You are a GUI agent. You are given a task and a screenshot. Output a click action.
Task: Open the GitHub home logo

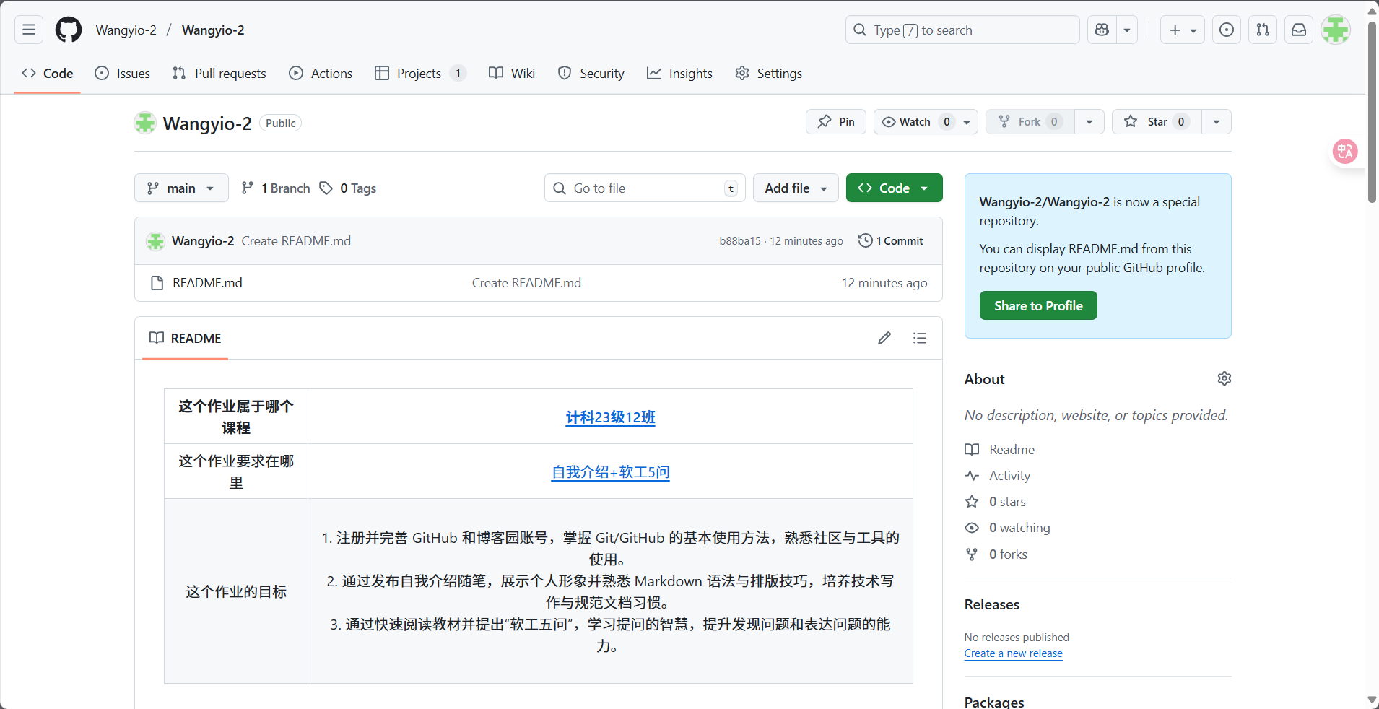coord(68,30)
